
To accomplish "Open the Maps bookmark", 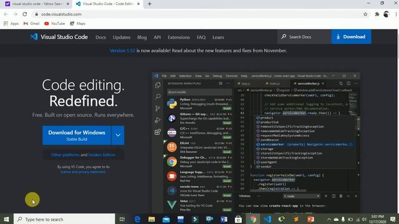I will (77, 24).
